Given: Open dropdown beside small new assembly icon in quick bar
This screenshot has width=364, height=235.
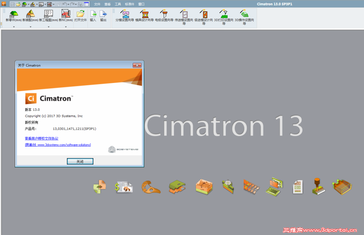Looking at the screenshot, I should point(37,4).
